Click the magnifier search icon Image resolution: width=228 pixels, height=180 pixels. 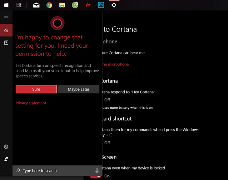pyautogui.click(x=18, y=170)
